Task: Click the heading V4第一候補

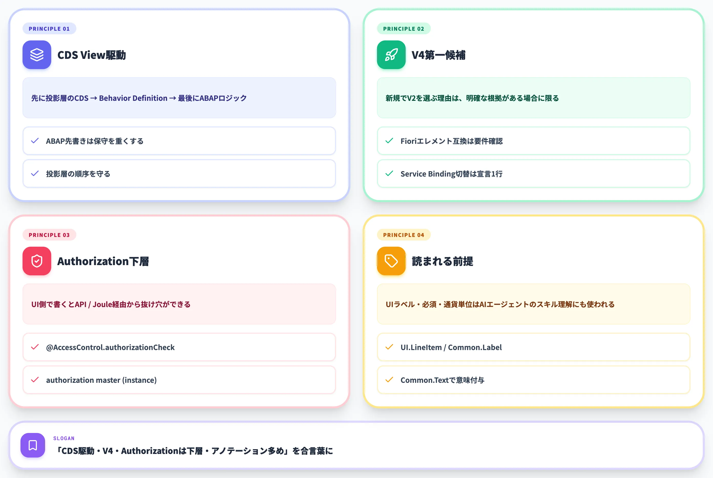Action: point(438,55)
